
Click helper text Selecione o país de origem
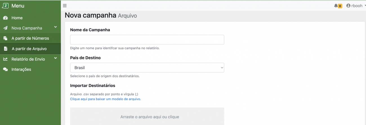(x=105, y=76)
